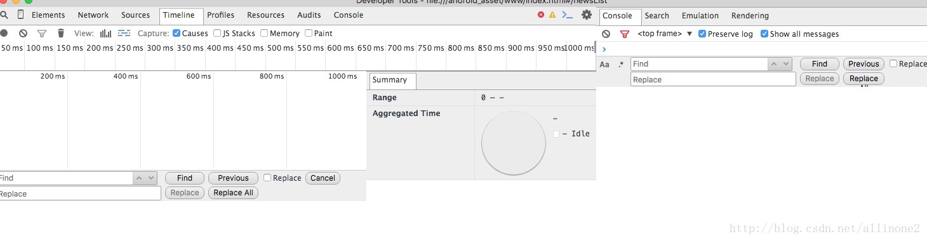Screen dimensions: 927x241
Task: Enable the Memory capture checkbox
Action: pos(280,33)
